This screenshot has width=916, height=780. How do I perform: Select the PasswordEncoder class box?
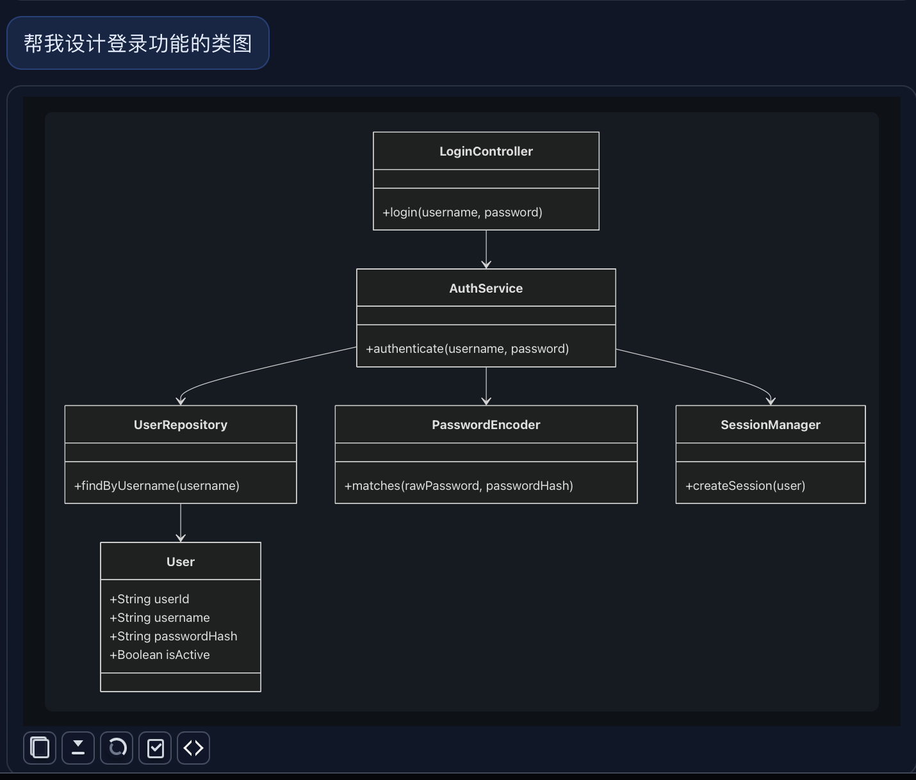click(x=486, y=425)
